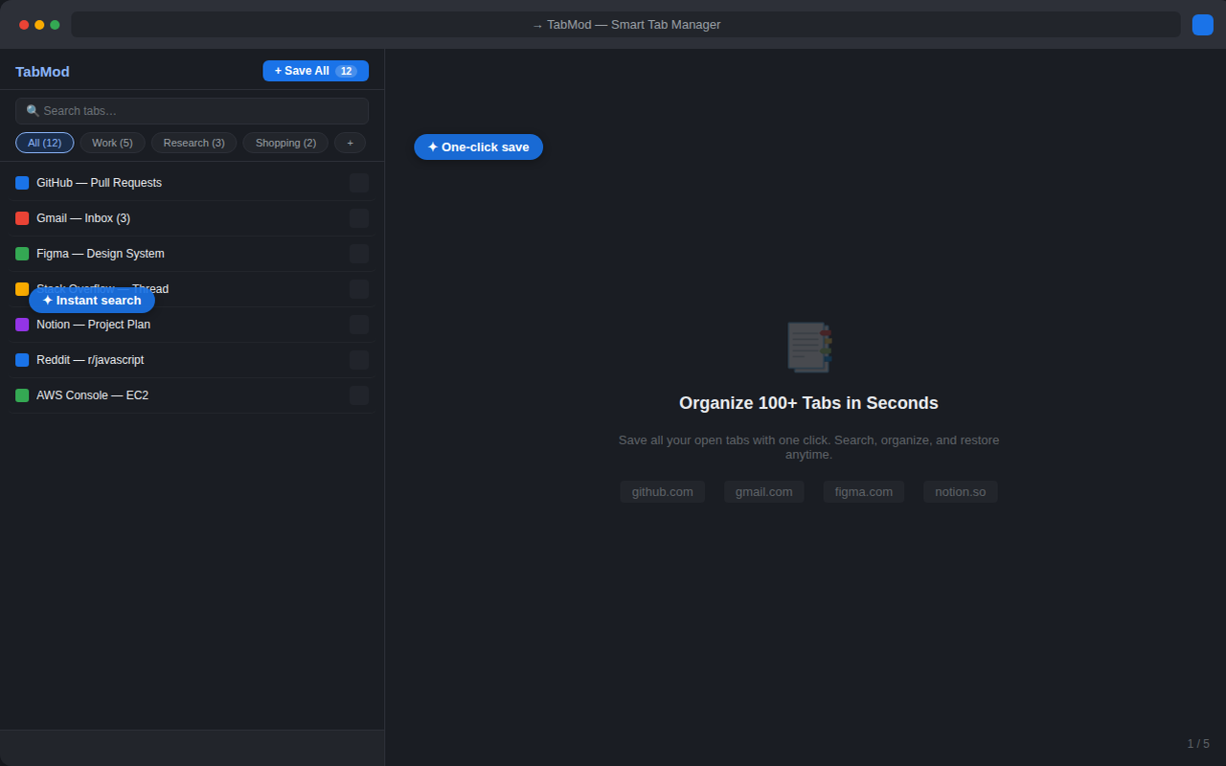Open Gmail — Inbox (3) entry

tap(192, 218)
